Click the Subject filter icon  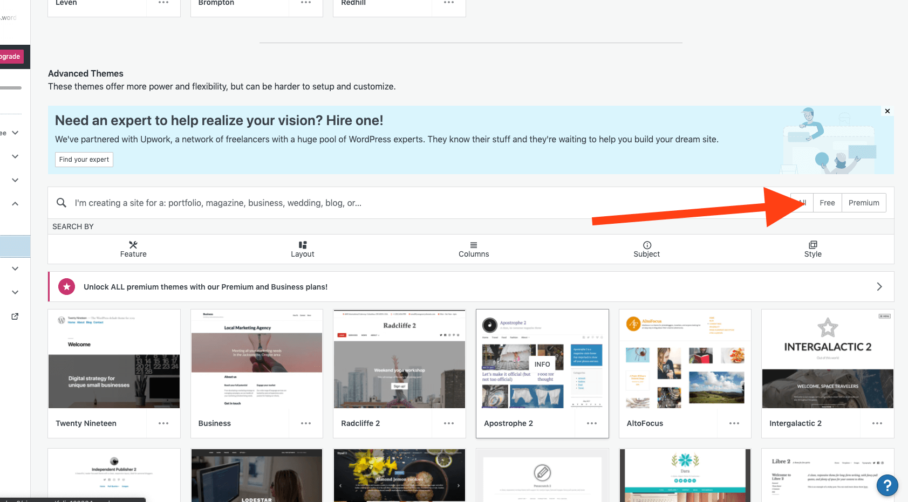(x=647, y=245)
